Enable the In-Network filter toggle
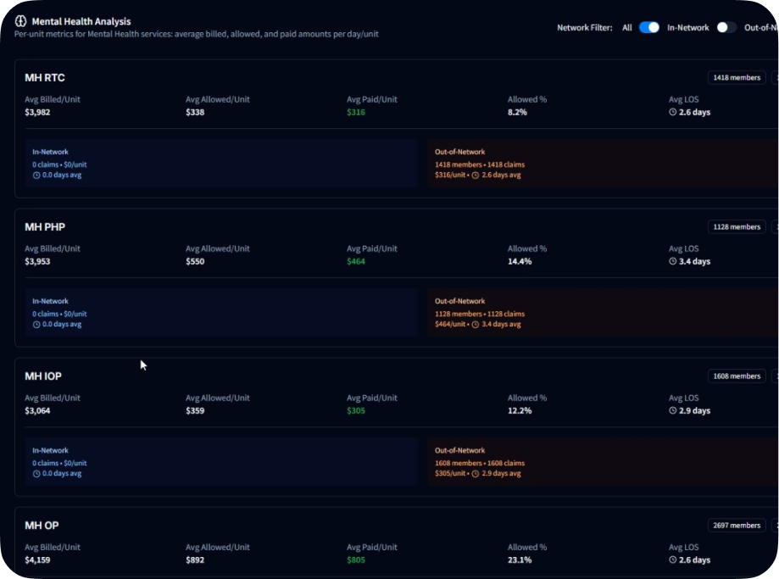Screen dimensions: 779x579 click(x=726, y=27)
